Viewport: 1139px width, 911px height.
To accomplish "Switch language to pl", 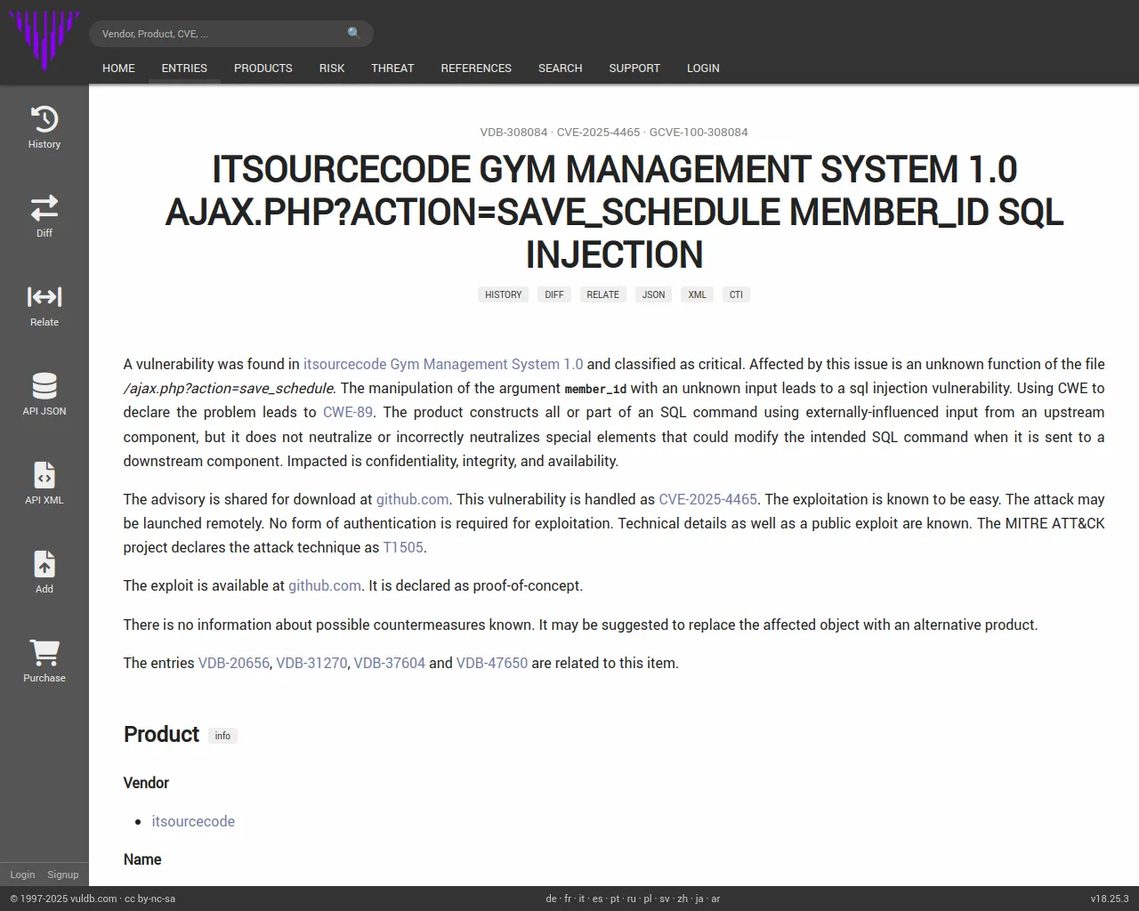I will pos(648,899).
